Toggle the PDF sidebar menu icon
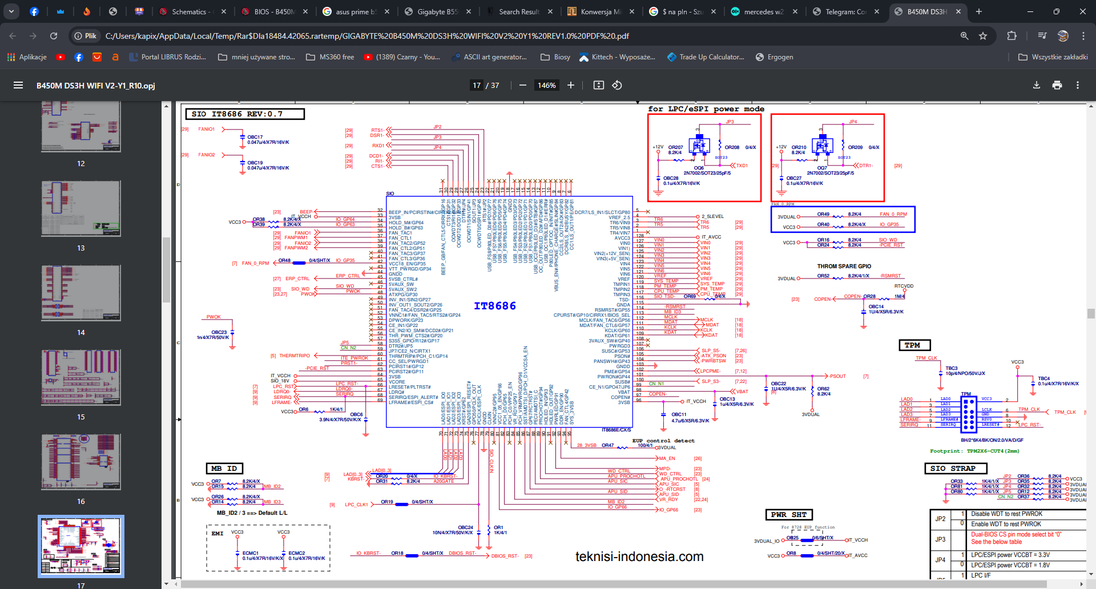 click(18, 85)
